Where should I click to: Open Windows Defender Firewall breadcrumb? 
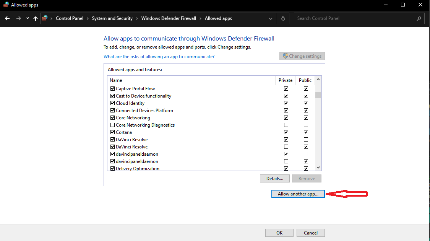click(169, 18)
